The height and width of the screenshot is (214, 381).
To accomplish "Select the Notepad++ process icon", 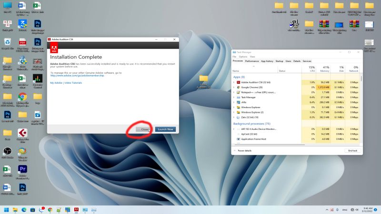I will click(238, 92).
